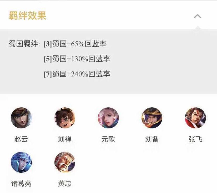Click the [7]蜀国+240%回蓝率 effect line

point(77,74)
